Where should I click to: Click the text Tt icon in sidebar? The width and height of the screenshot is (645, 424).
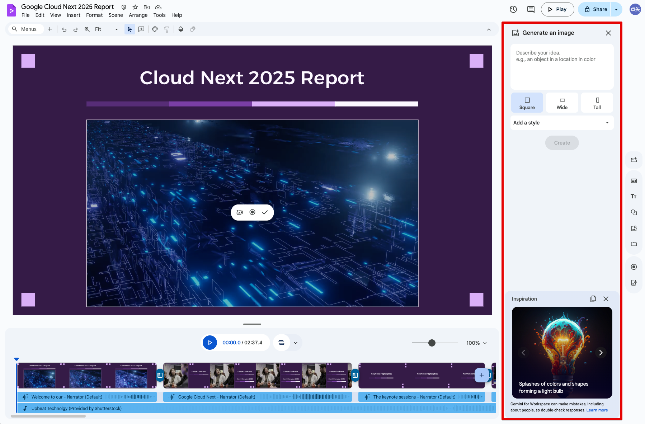pyautogui.click(x=634, y=196)
